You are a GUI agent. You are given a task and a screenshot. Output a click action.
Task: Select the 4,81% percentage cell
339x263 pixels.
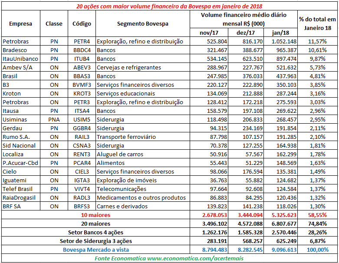point(317,76)
